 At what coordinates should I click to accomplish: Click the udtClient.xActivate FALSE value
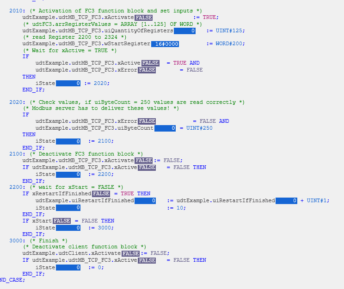[130, 253]
